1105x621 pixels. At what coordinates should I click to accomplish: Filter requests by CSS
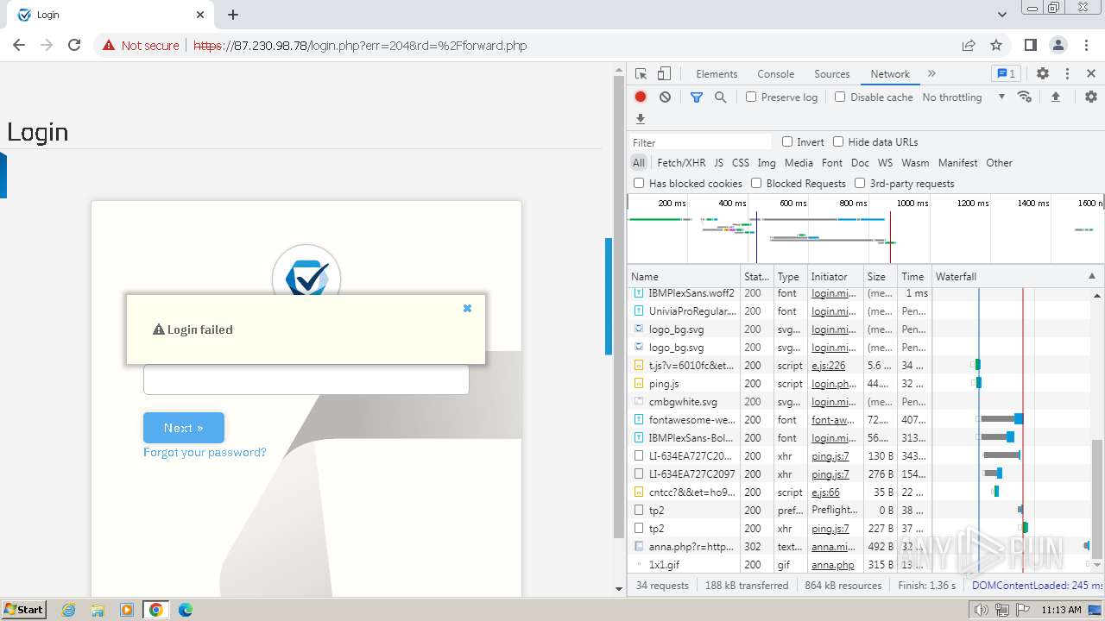pos(741,162)
